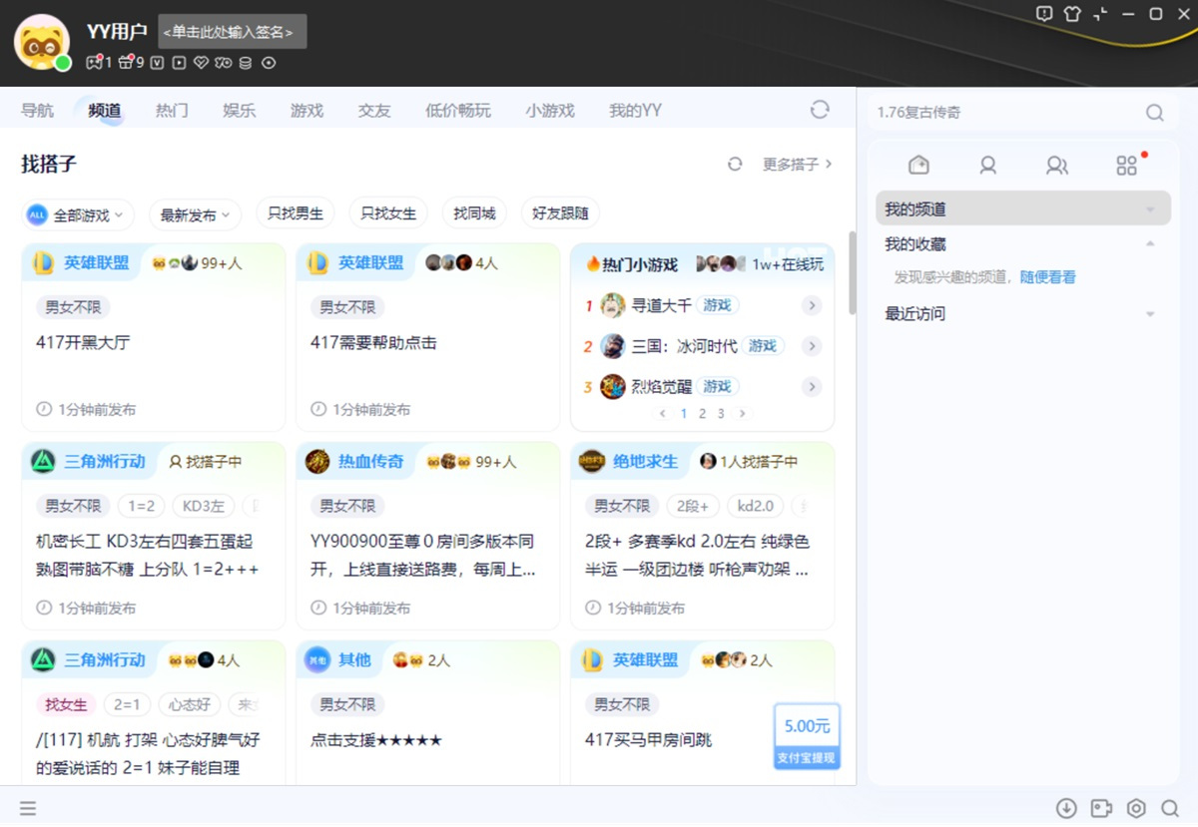Expand the 最近访问 section
The height and width of the screenshot is (827, 1198).
1022,314
